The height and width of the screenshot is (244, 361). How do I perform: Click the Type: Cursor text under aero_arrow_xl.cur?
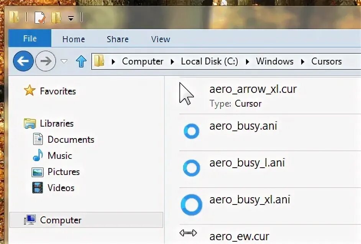click(236, 104)
